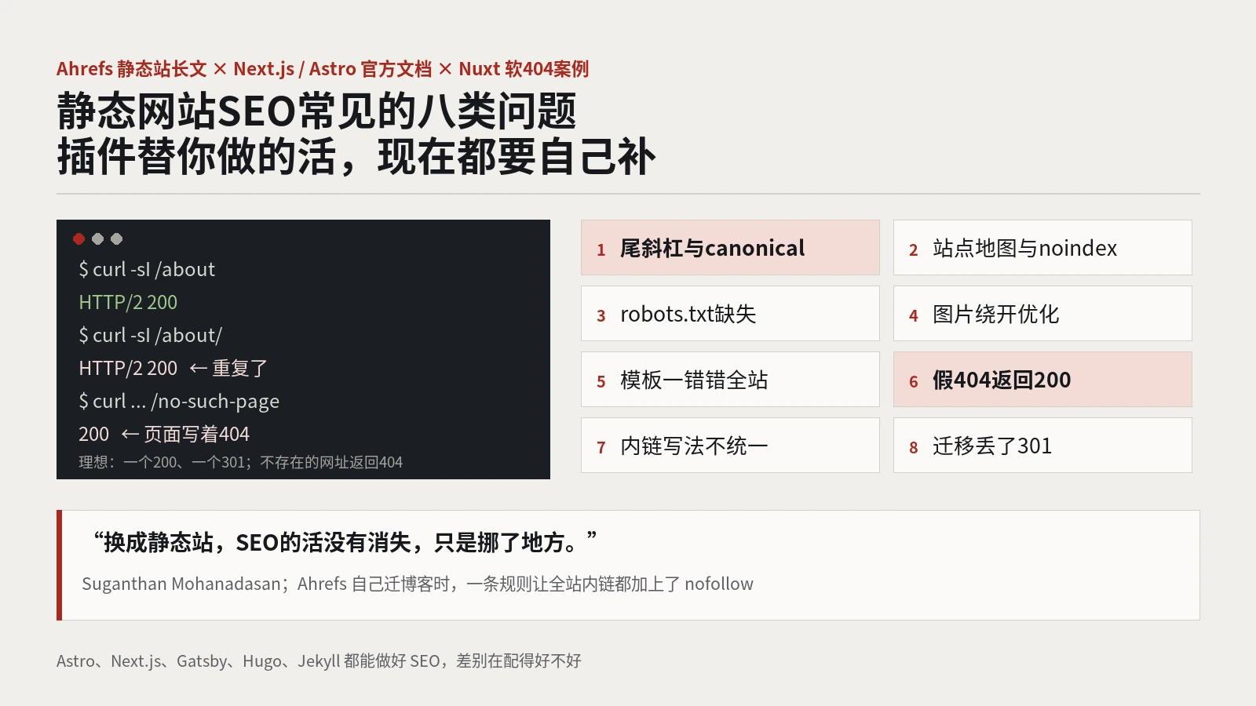Image resolution: width=1256 pixels, height=706 pixels.
Task: Select card 1 '尾斜杠与canonical'
Action: coord(730,248)
